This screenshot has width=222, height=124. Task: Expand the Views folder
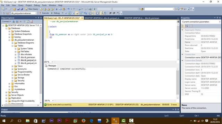[x=12, y=66]
